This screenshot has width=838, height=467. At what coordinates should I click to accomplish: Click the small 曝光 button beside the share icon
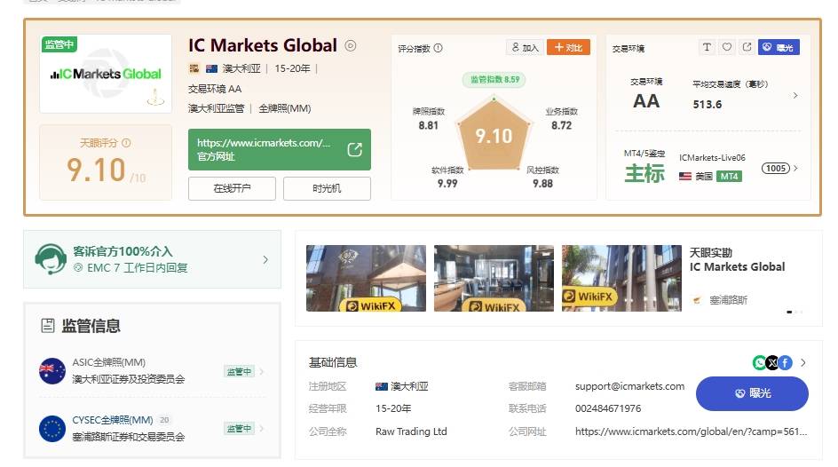pos(779,47)
